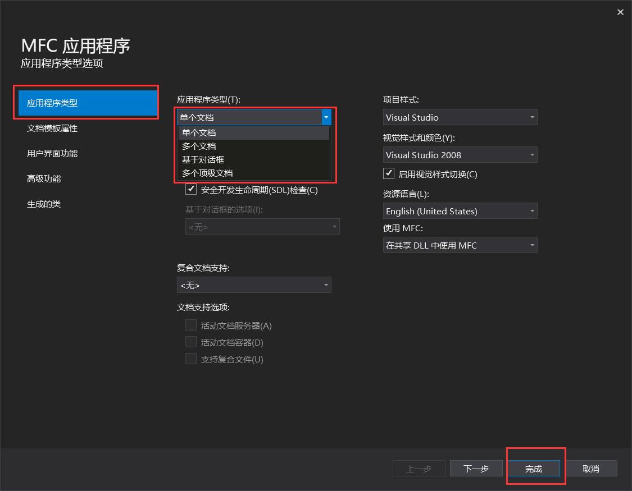Open the 用户界面功能 section

point(53,153)
